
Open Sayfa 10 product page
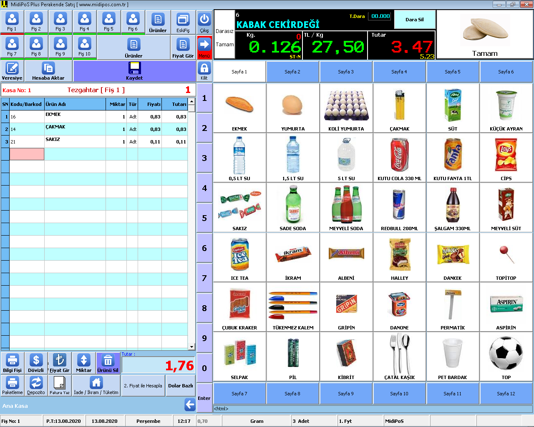point(399,394)
